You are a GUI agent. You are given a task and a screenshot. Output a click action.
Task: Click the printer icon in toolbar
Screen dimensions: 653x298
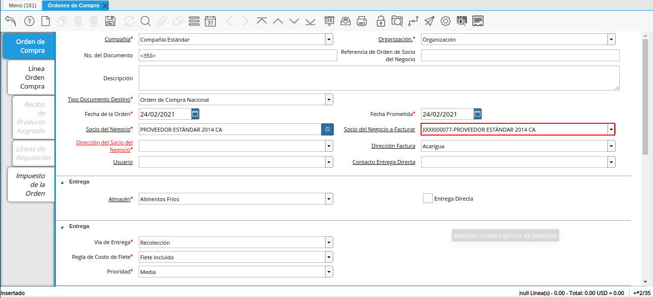[362, 21]
